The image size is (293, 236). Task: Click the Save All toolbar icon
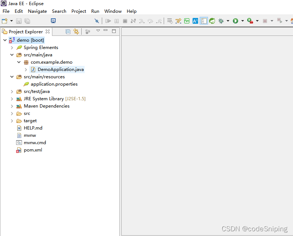[27, 21]
